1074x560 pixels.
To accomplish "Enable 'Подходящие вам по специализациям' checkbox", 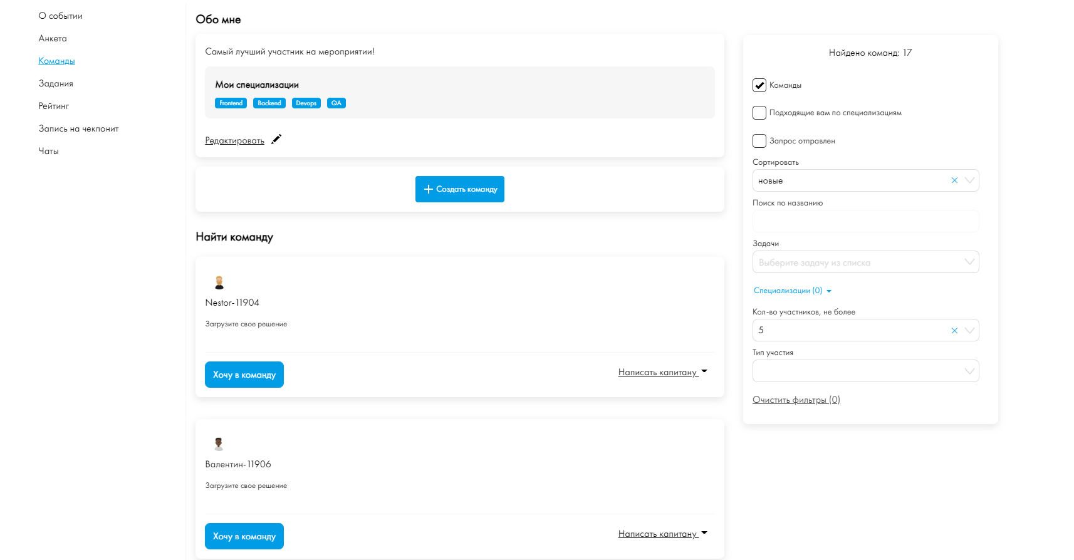I will click(x=759, y=113).
